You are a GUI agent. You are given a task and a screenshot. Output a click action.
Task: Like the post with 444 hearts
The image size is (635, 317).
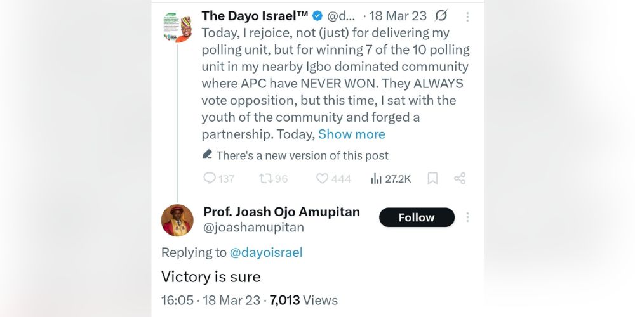[323, 179]
